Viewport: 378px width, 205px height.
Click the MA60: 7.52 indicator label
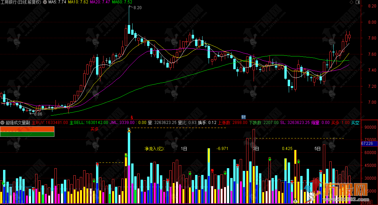[x=122, y=2]
